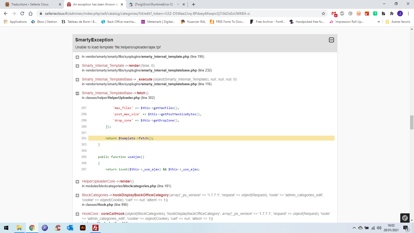Switch to Twig RuntimeError tab
The height and width of the screenshot is (233, 414).
coord(154,4)
